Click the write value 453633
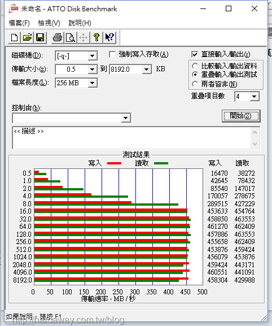The height and width of the screenshot is (326, 272). tap(218, 211)
